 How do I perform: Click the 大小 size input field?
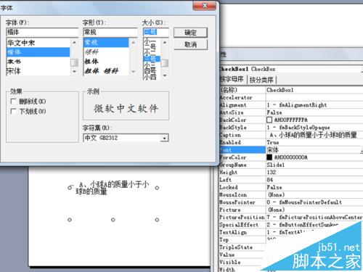pyautogui.click(x=155, y=32)
